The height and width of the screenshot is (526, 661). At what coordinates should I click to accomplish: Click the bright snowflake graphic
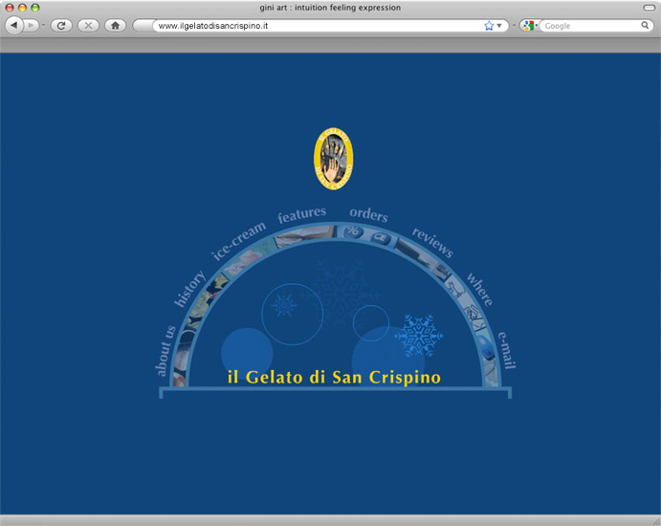point(419,336)
